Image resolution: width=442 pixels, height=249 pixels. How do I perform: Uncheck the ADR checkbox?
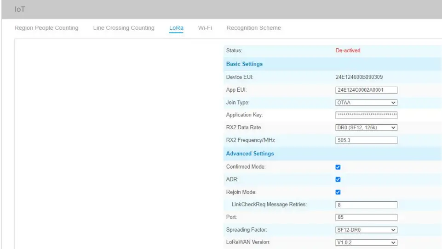(x=338, y=180)
